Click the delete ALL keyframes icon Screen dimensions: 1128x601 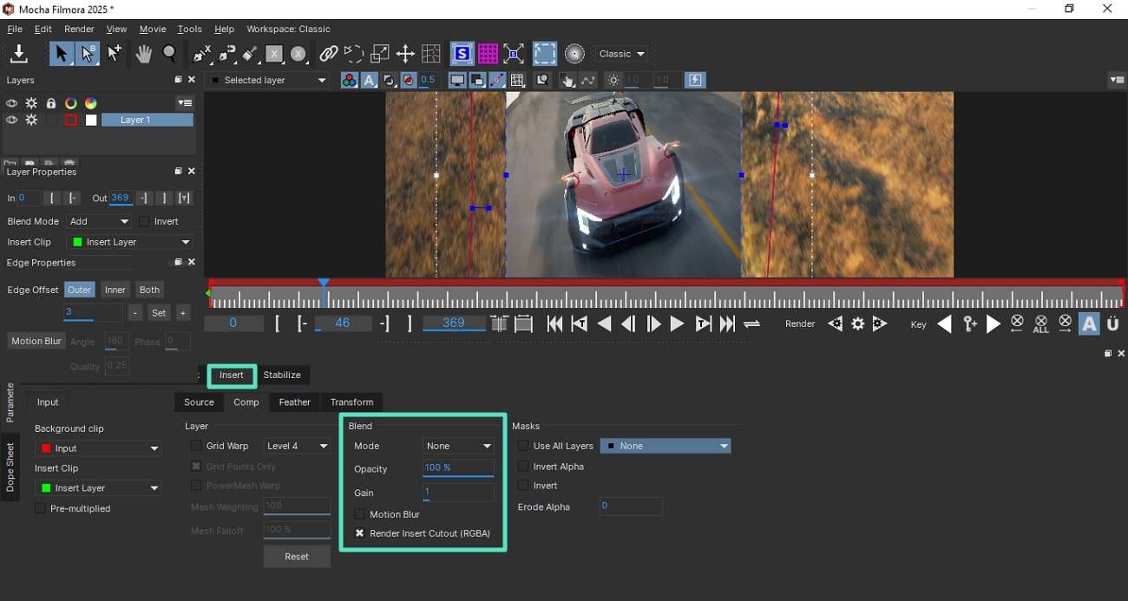(x=1041, y=324)
